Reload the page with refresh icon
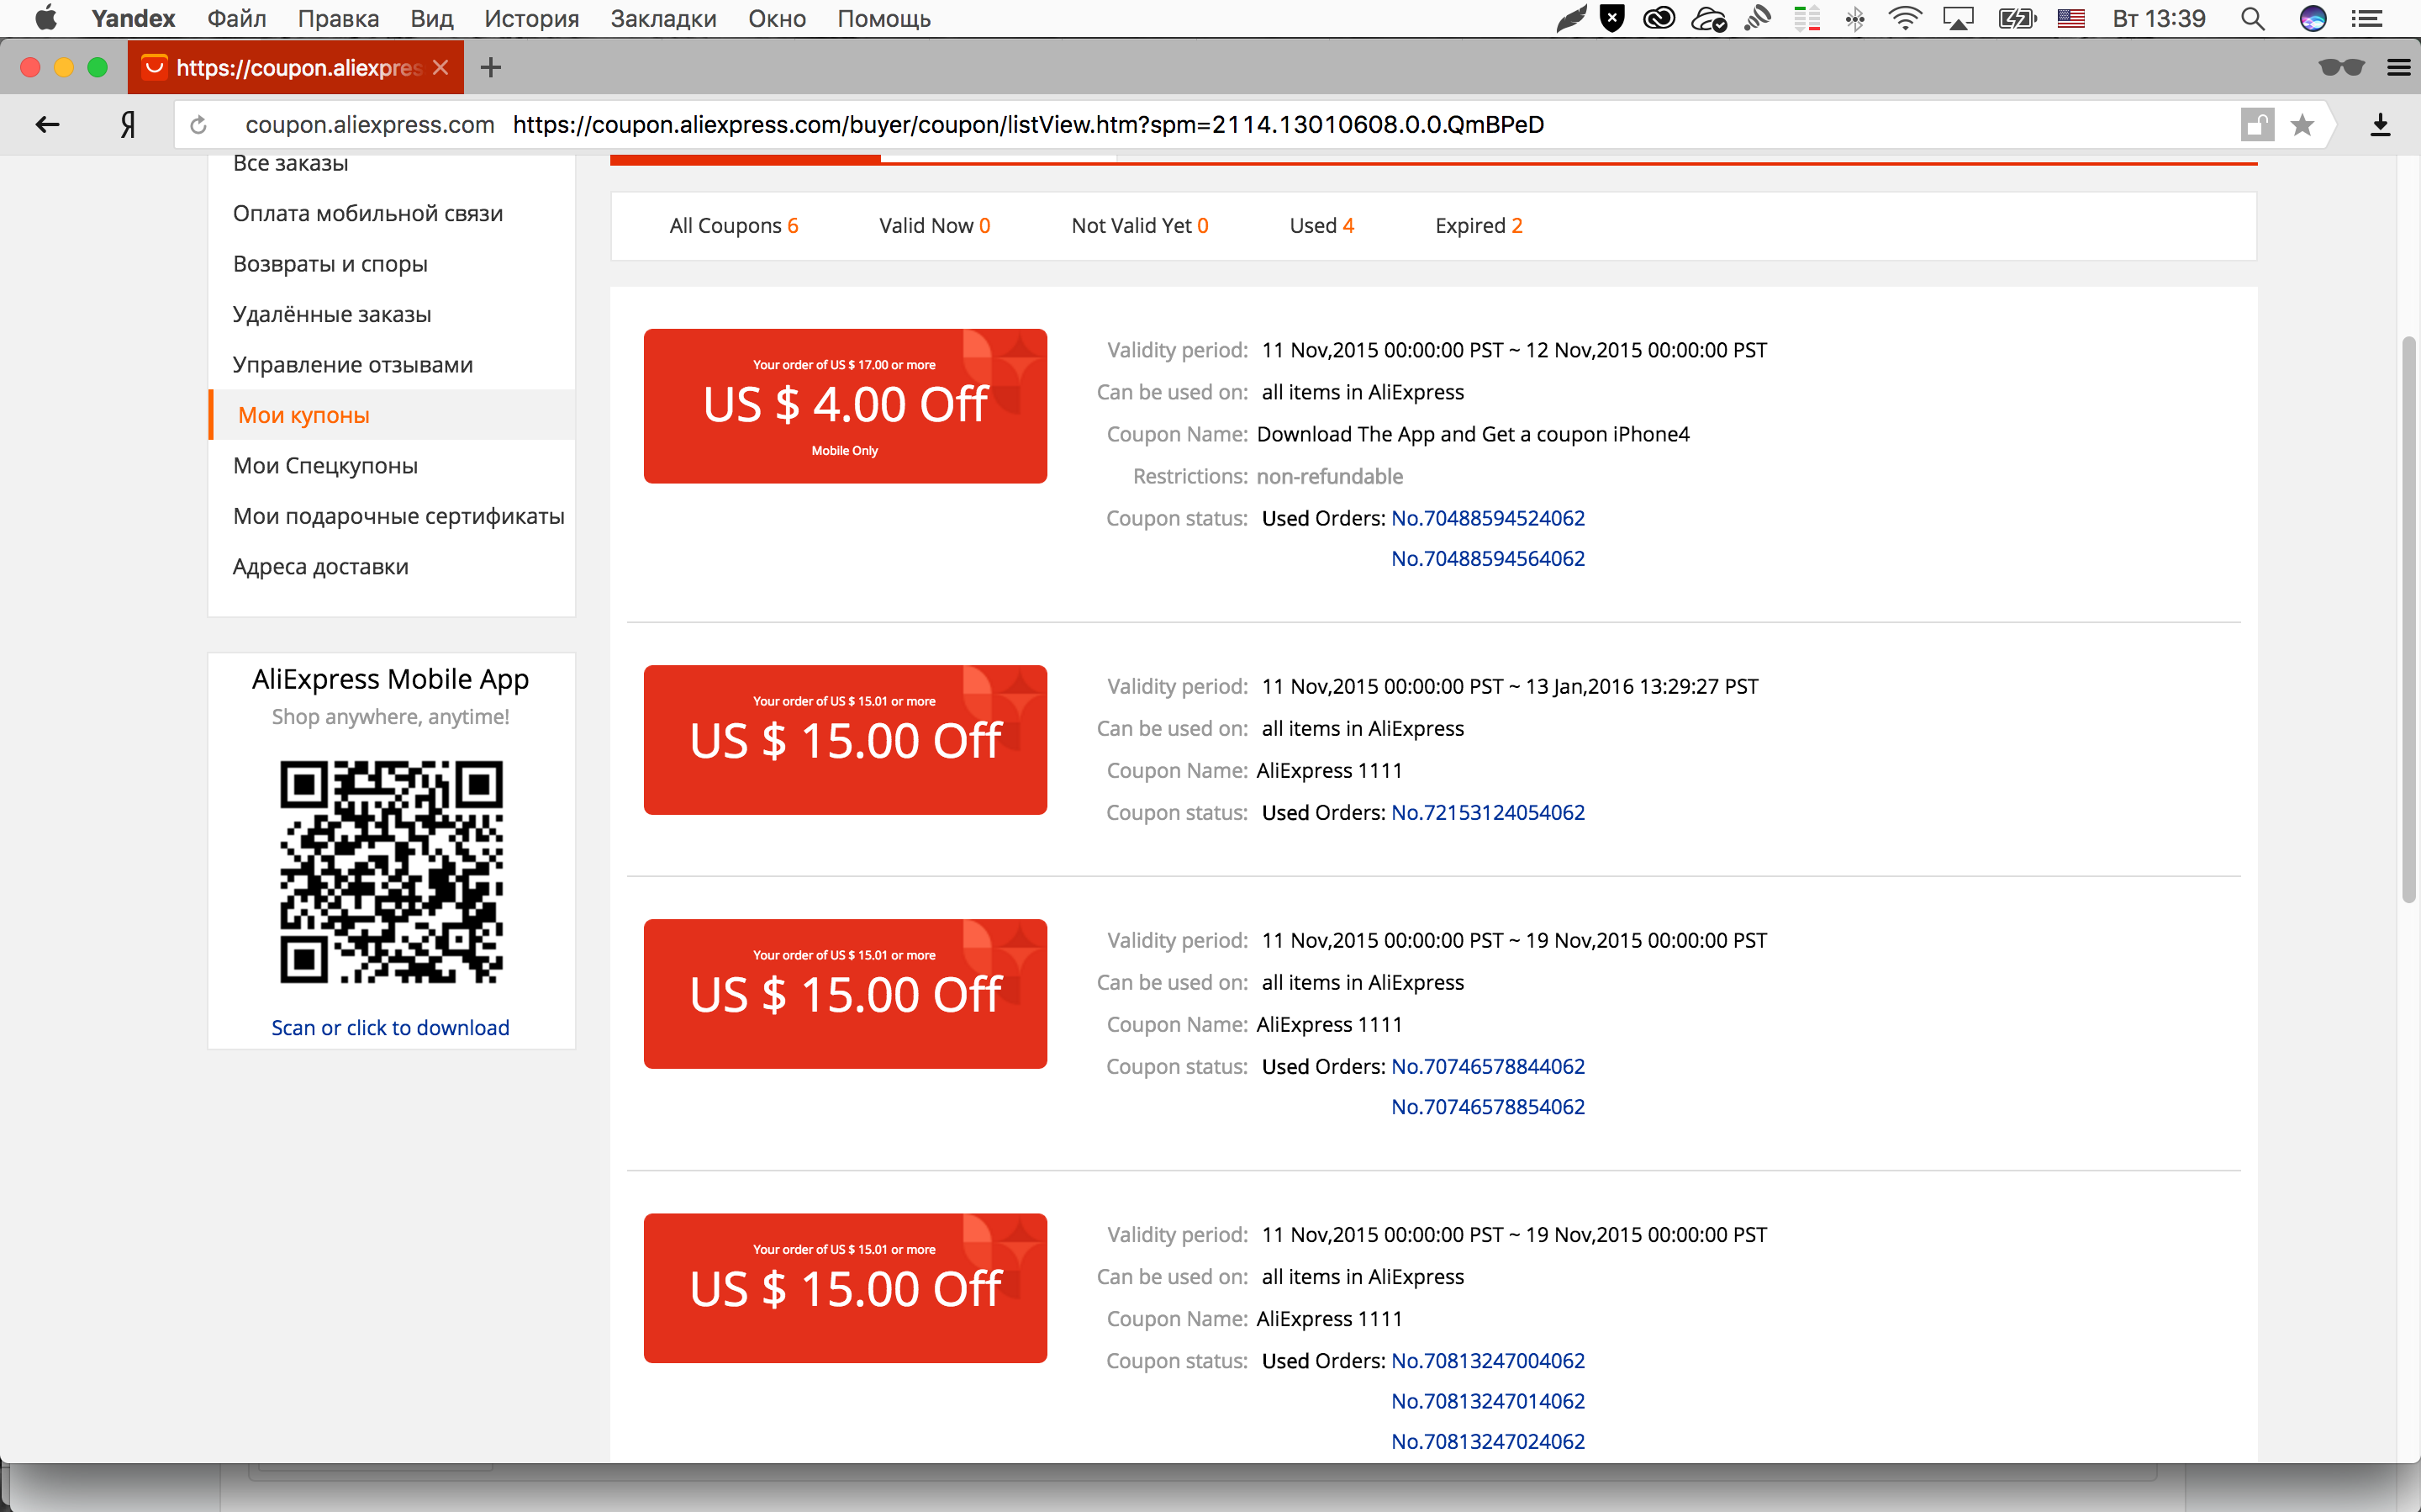This screenshot has height=1512, width=2421. 198,125
